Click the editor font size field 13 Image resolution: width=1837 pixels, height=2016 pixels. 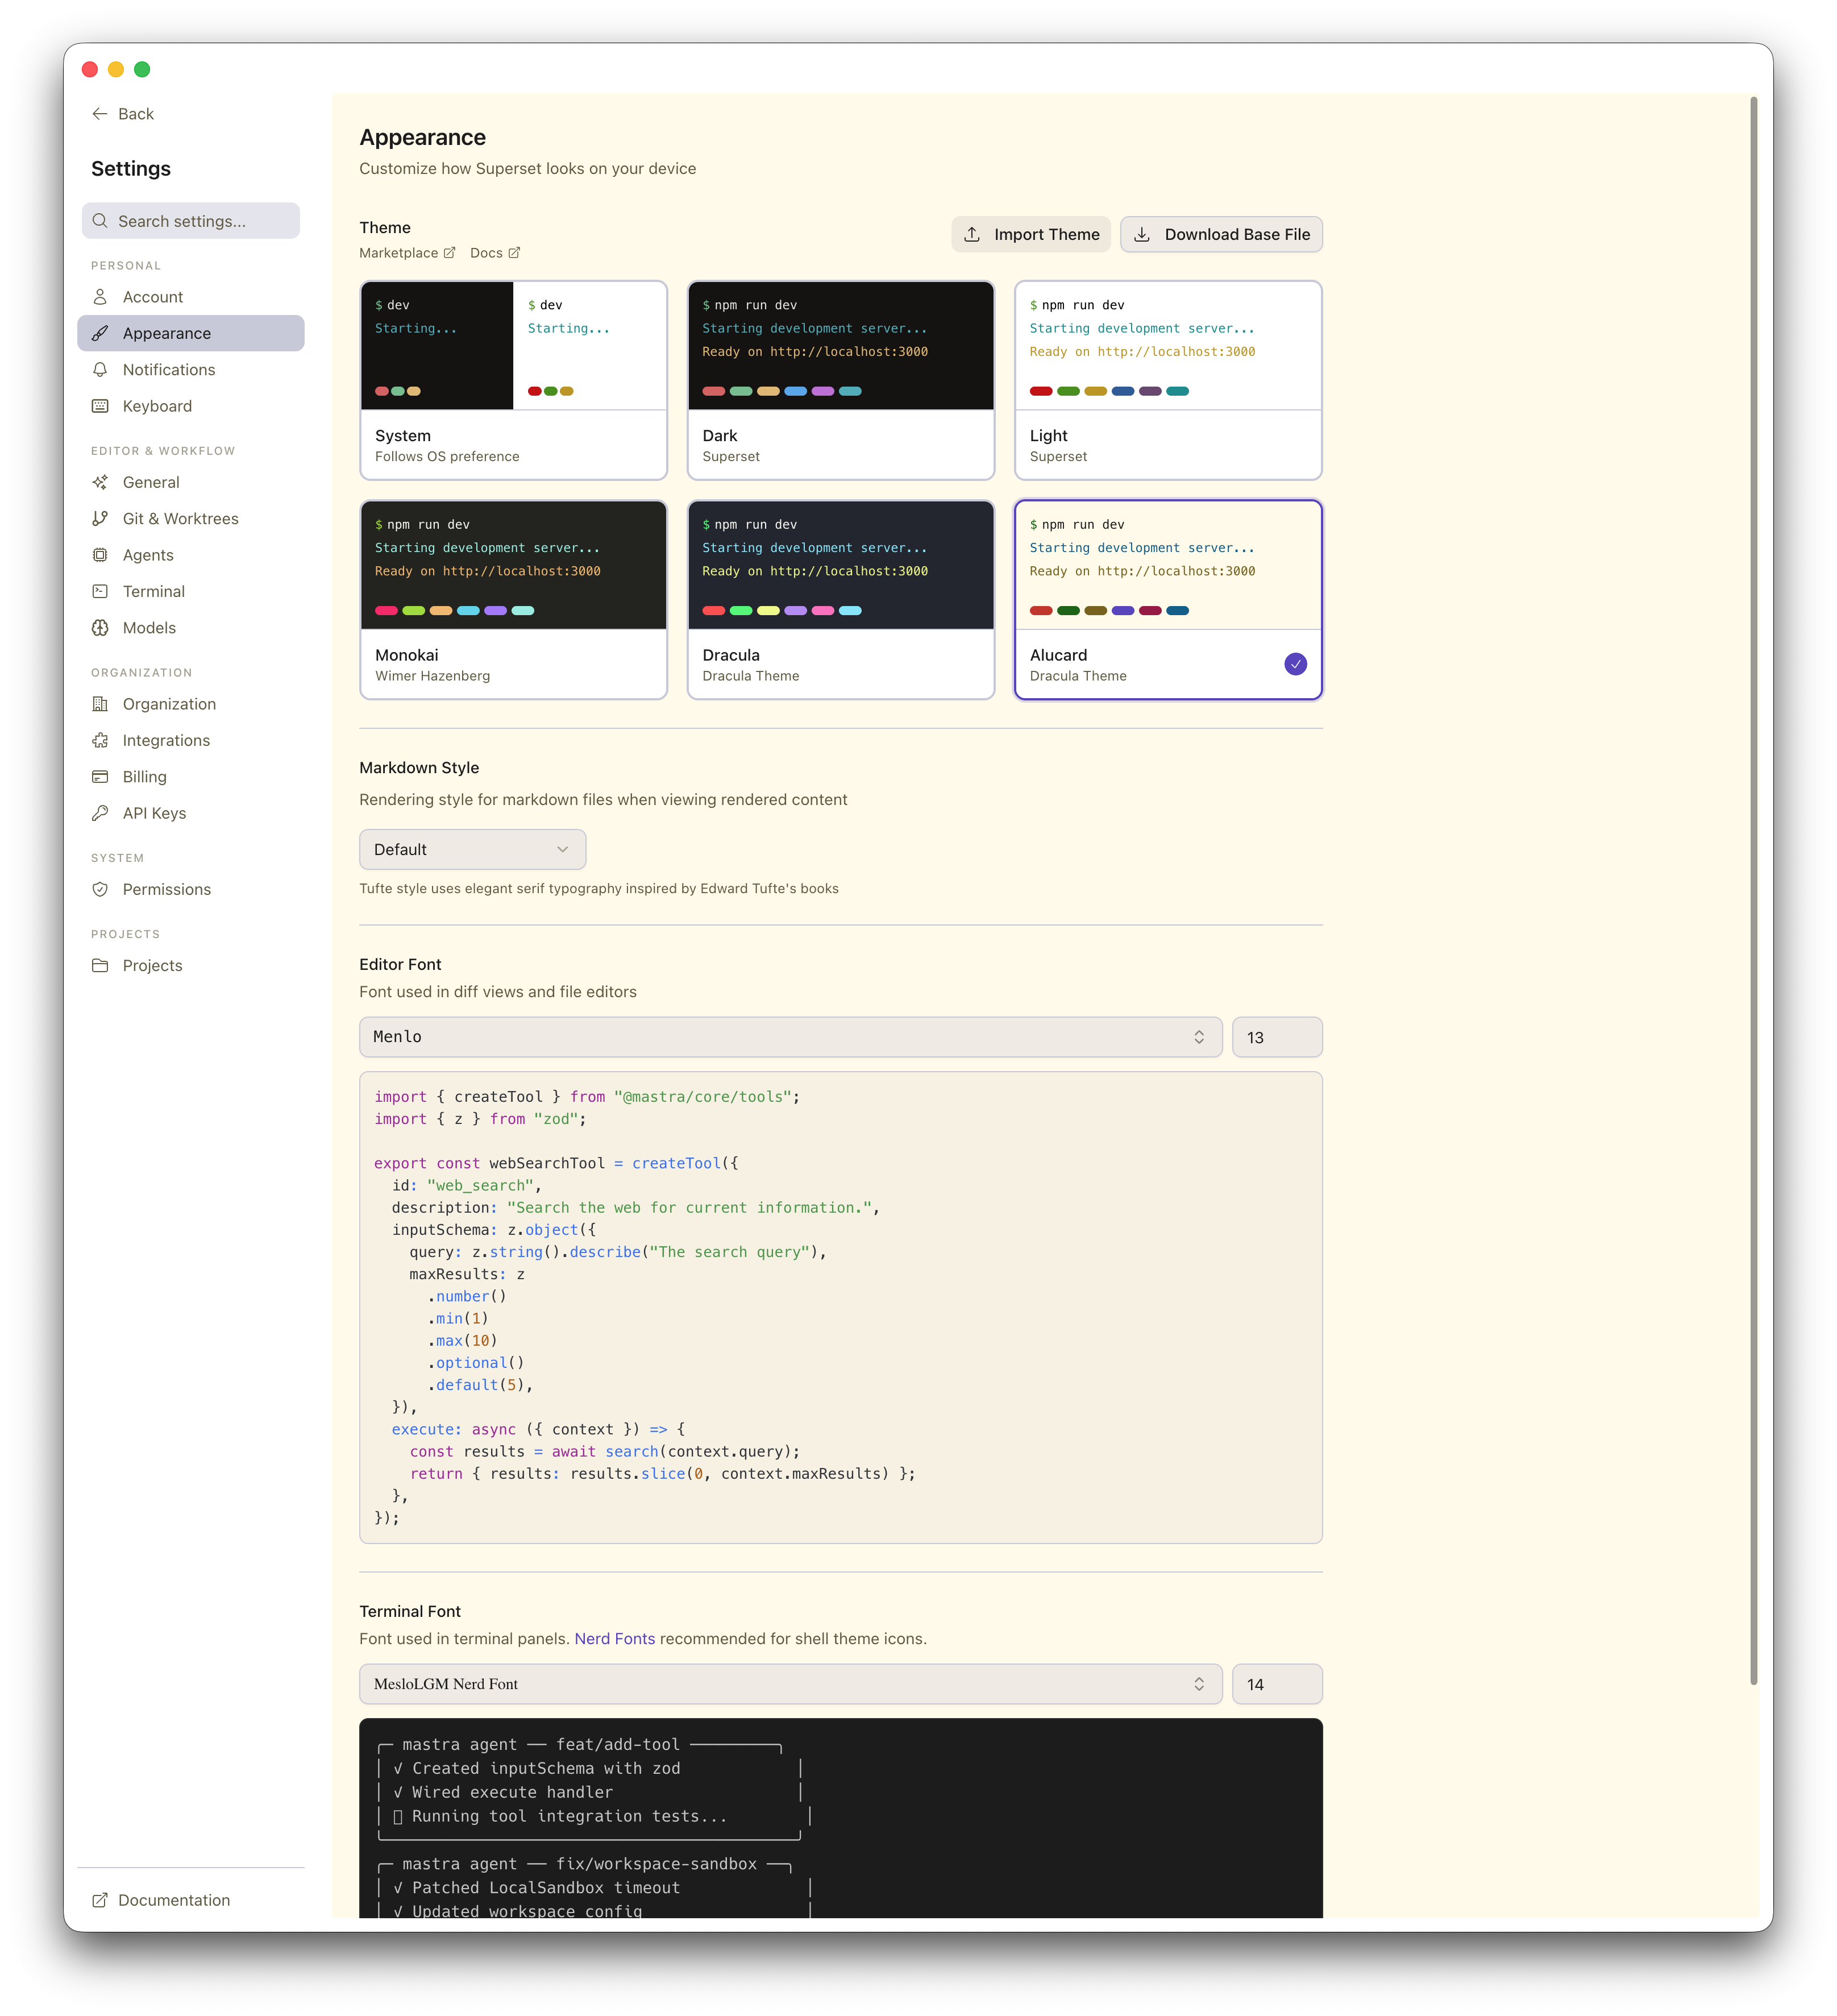tap(1277, 1037)
